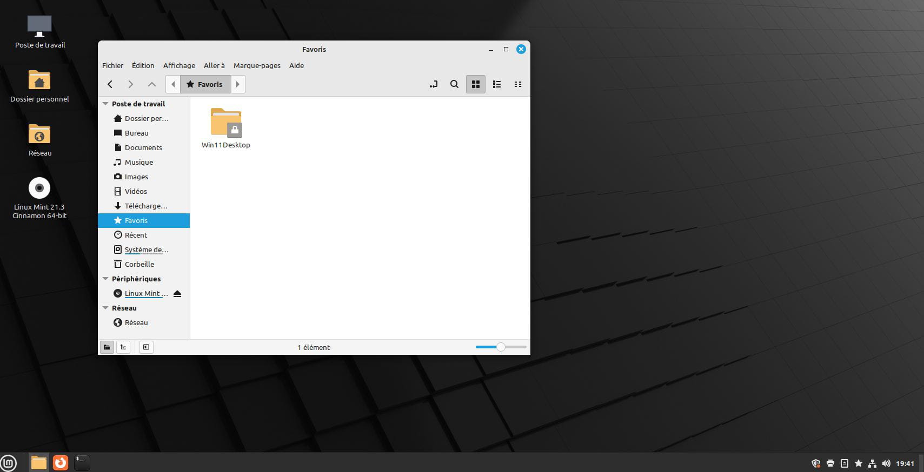Open the Réseau item under Réseau section
The image size is (924, 472).
[144, 322]
